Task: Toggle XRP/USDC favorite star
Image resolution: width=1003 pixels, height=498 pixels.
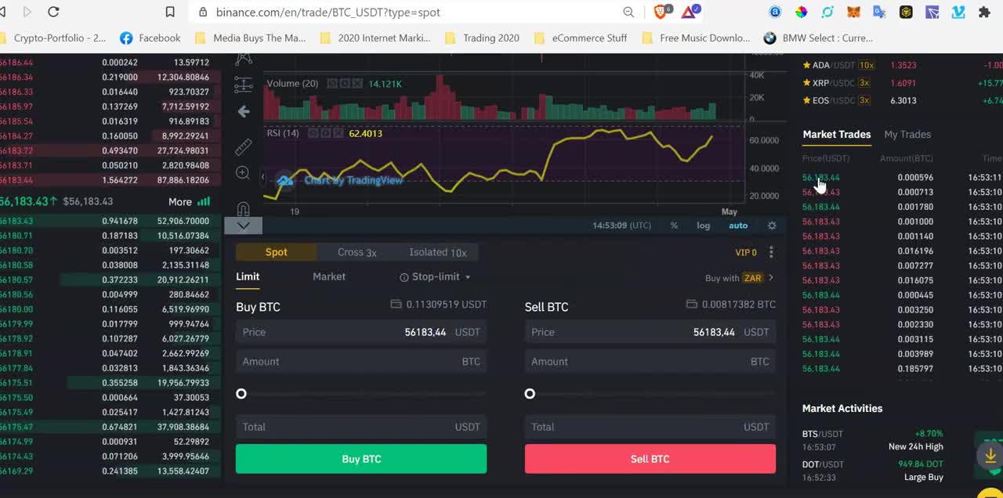Action: 806,83
